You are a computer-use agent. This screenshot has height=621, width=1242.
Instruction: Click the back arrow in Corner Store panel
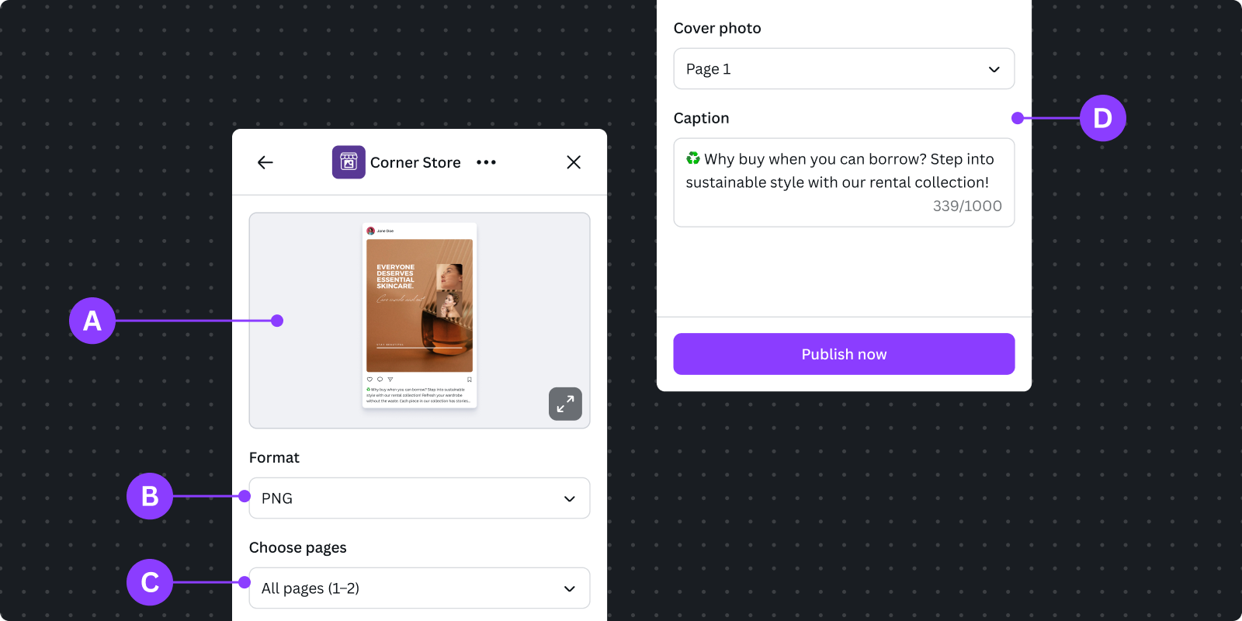[265, 162]
